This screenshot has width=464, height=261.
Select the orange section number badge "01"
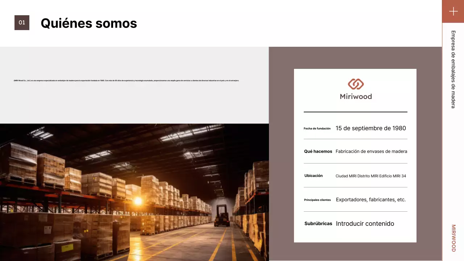tap(22, 22)
